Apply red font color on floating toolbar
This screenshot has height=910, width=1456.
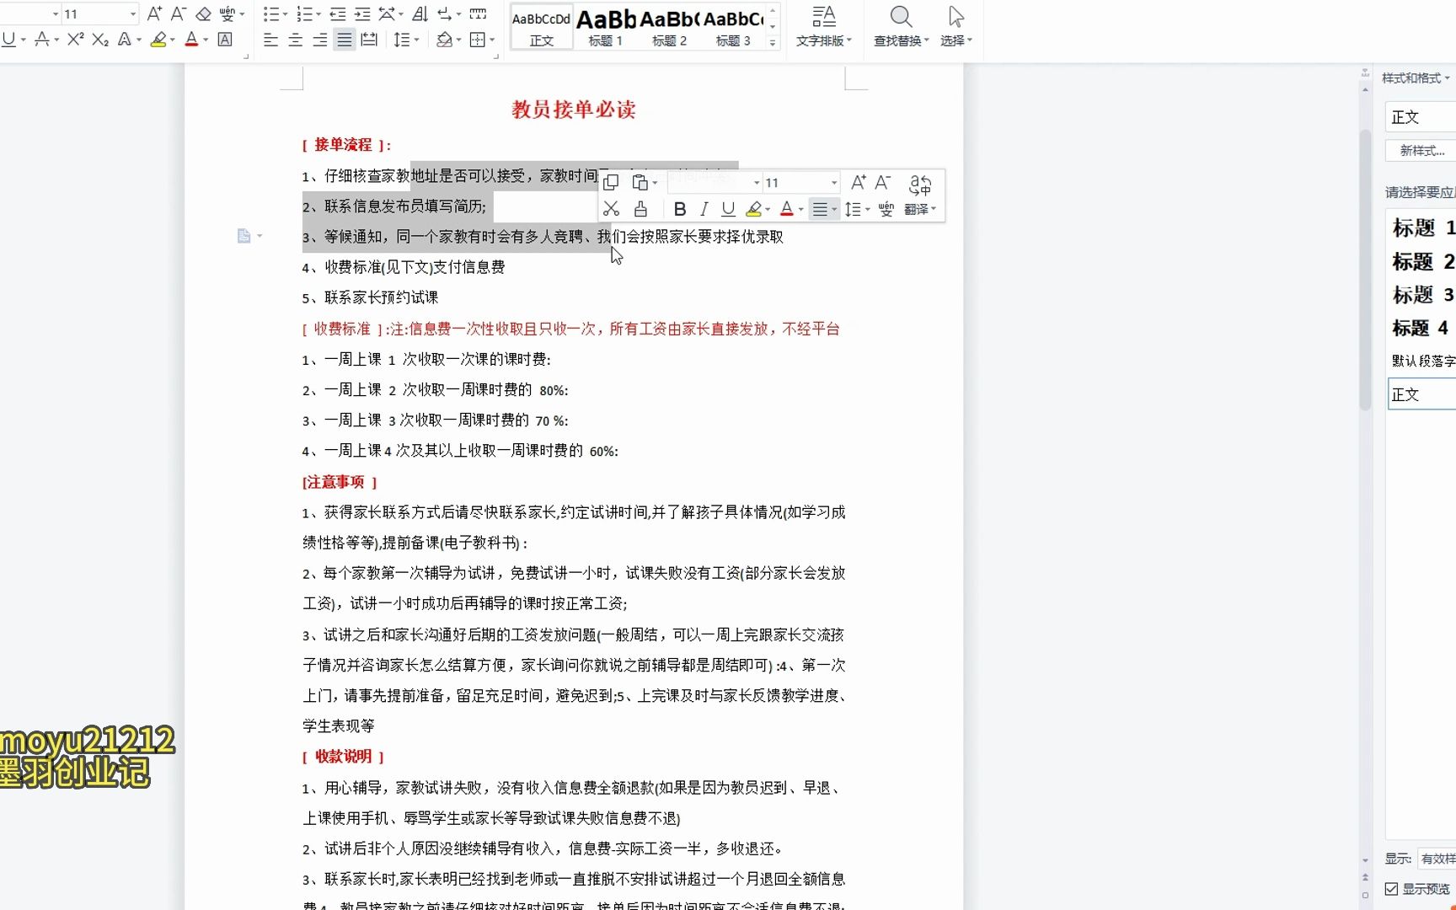tap(786, 209)
